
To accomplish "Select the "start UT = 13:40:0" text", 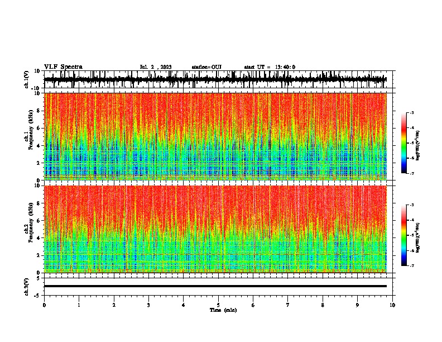I will point(270,67).
